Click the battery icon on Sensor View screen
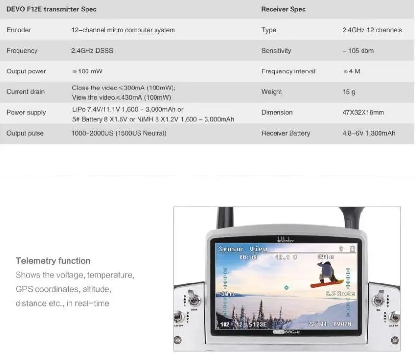This screenshot has width=415, height=354. coord(352,249)
